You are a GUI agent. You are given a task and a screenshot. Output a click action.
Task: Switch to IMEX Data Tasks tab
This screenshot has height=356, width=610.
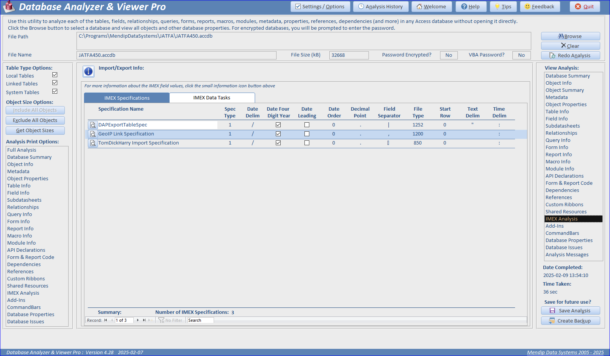click(x=212, y=98)
